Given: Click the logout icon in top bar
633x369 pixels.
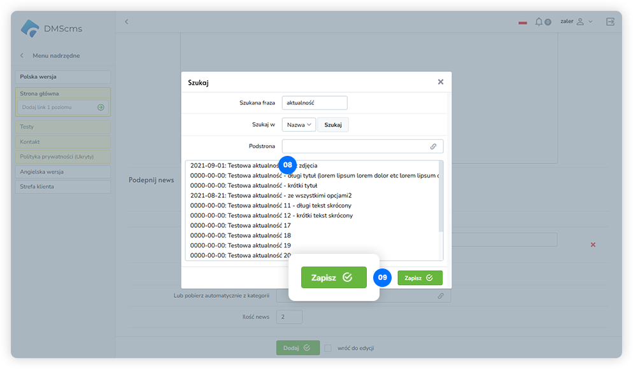Looking at the screenshot, I should point(610,22).
